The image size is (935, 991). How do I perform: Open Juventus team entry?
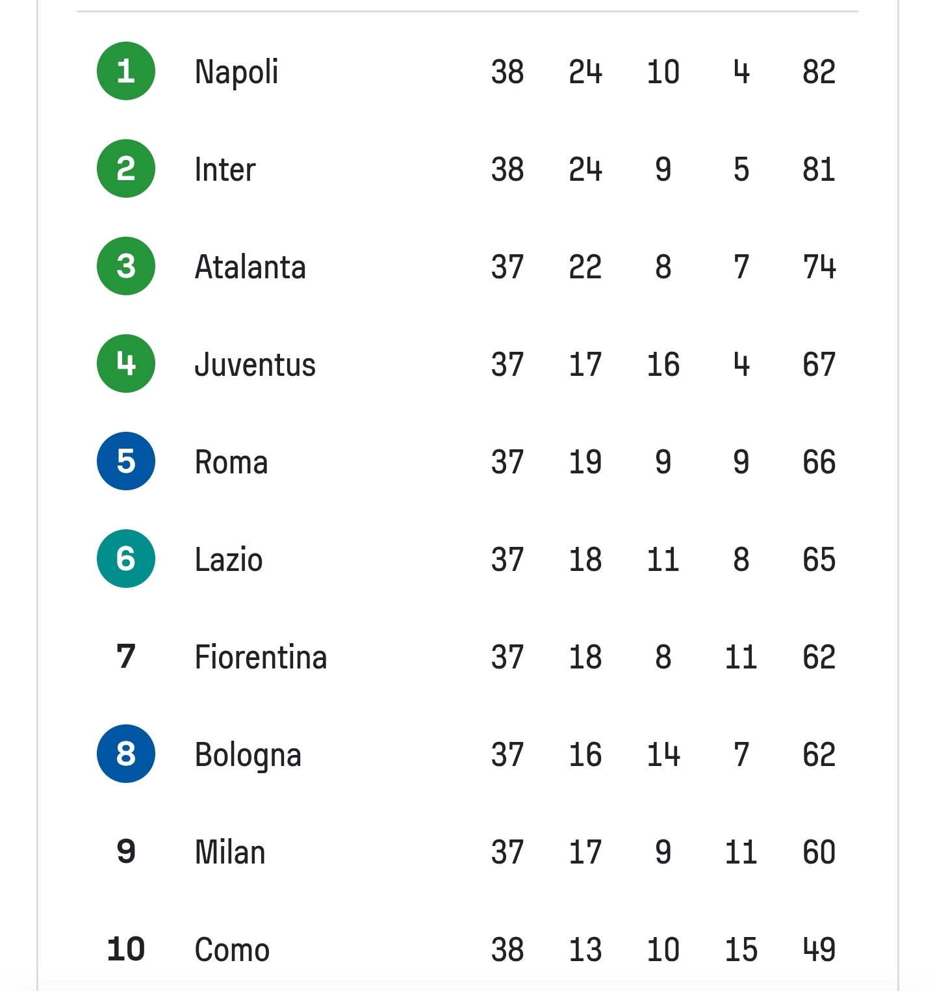[x=255, y=364]
